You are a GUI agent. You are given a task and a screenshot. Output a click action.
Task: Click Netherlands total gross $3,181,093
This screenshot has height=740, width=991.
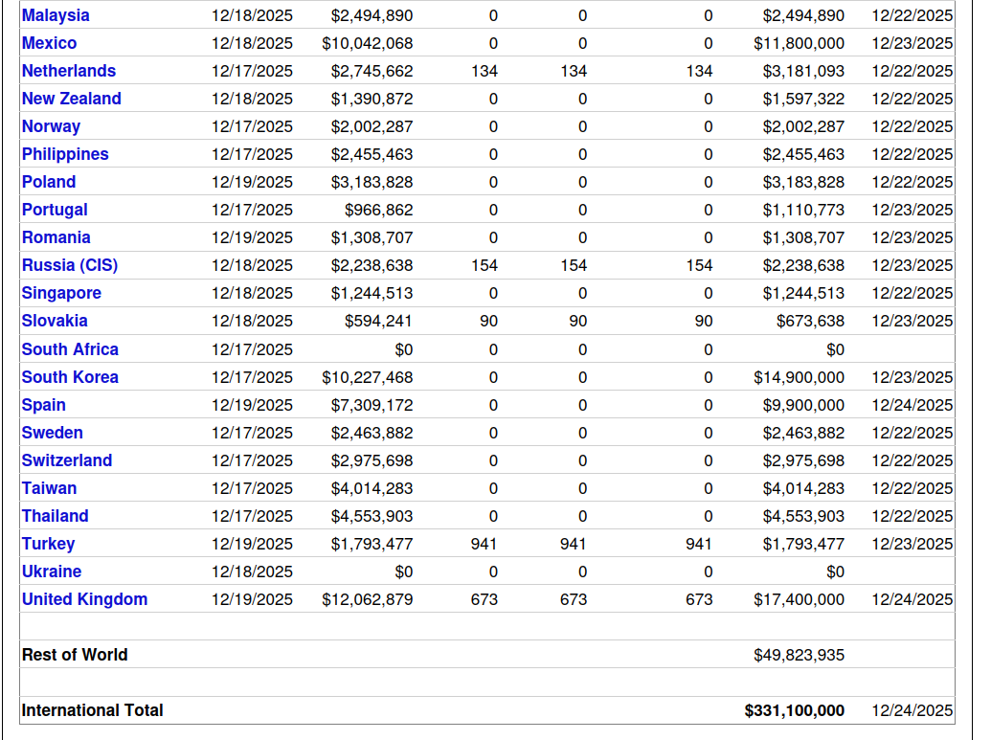click(803, 72)
